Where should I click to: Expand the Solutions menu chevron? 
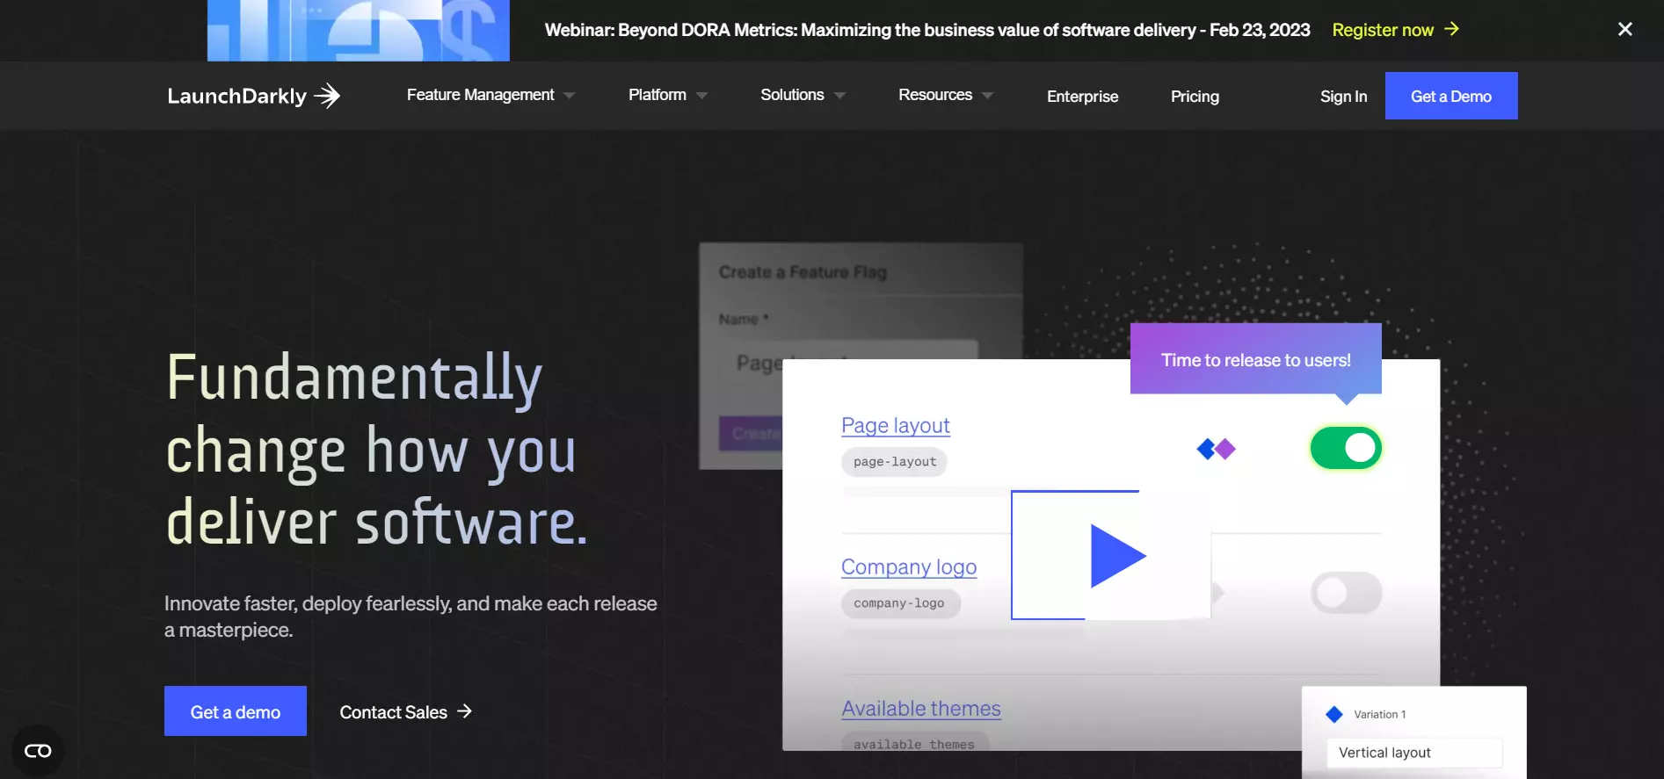click(x=839, y=96)
